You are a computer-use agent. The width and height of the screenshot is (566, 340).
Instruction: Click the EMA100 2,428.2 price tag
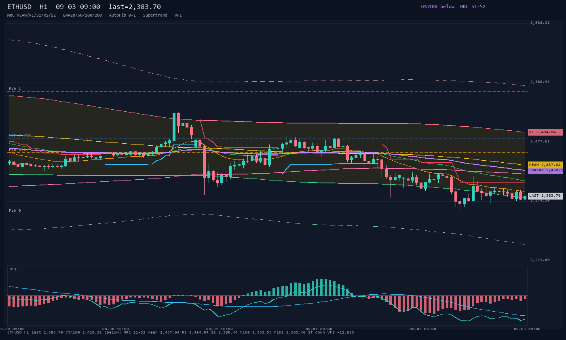click(545, 170)
